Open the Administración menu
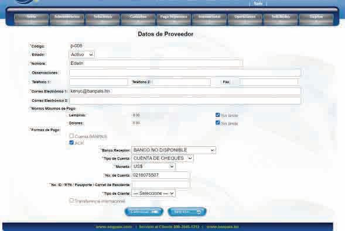The width and height of the screenshot is (345, 231). coord(67,19)
